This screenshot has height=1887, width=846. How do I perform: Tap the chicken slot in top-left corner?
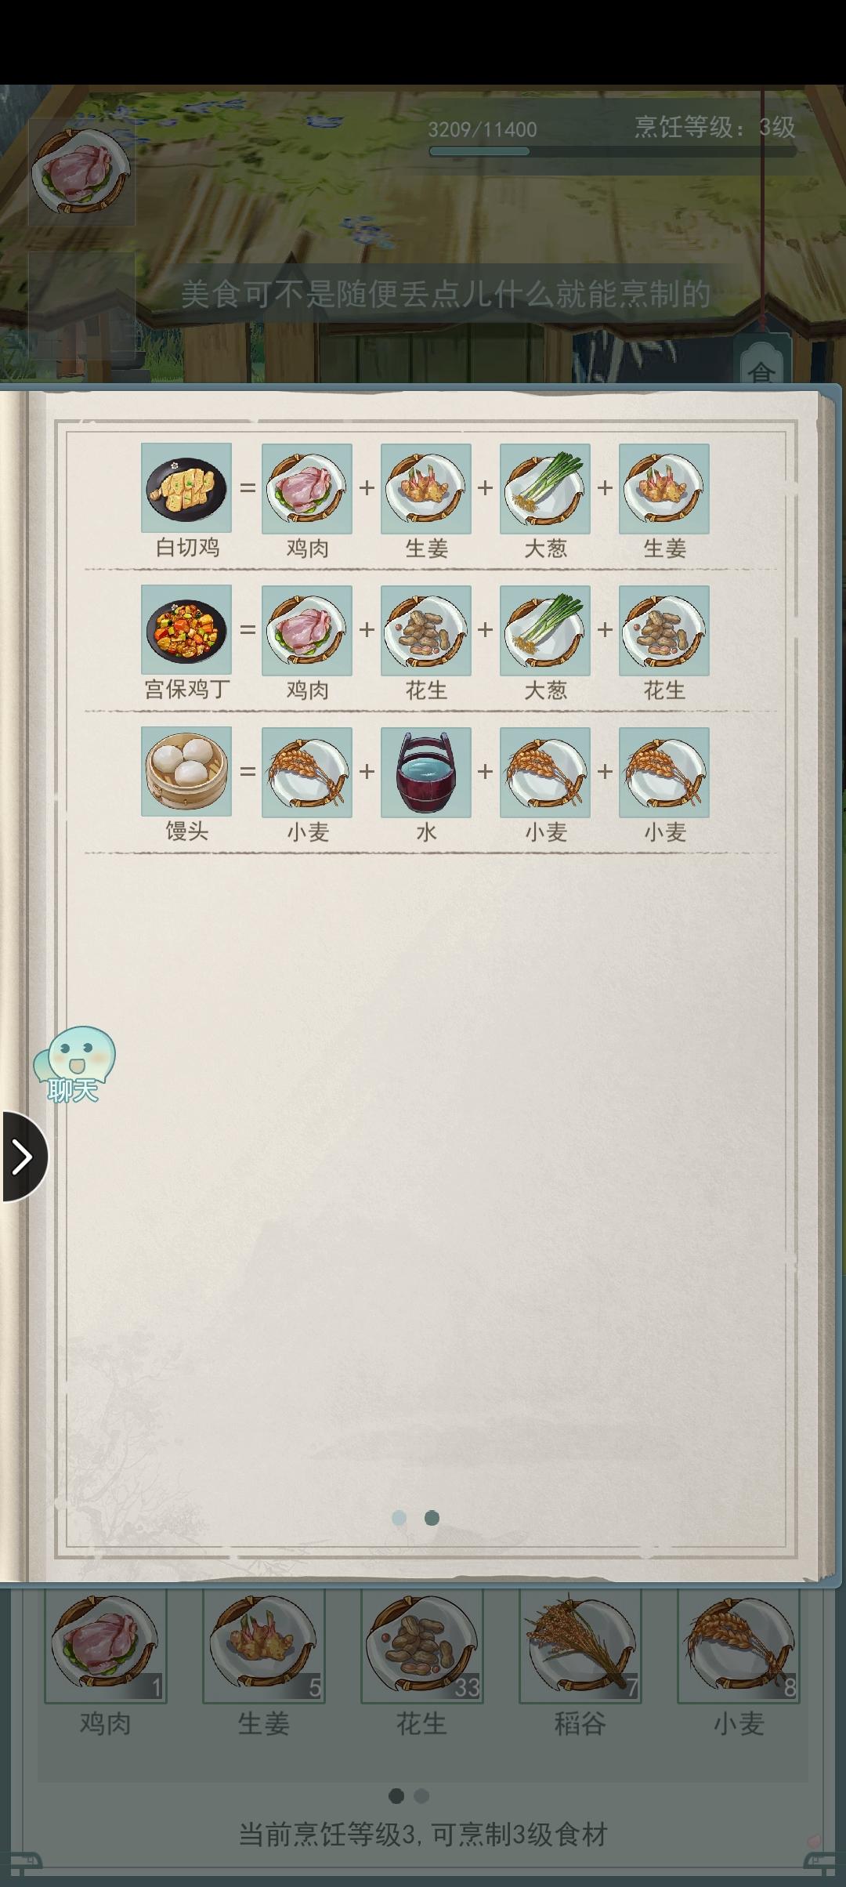[81, 172]
